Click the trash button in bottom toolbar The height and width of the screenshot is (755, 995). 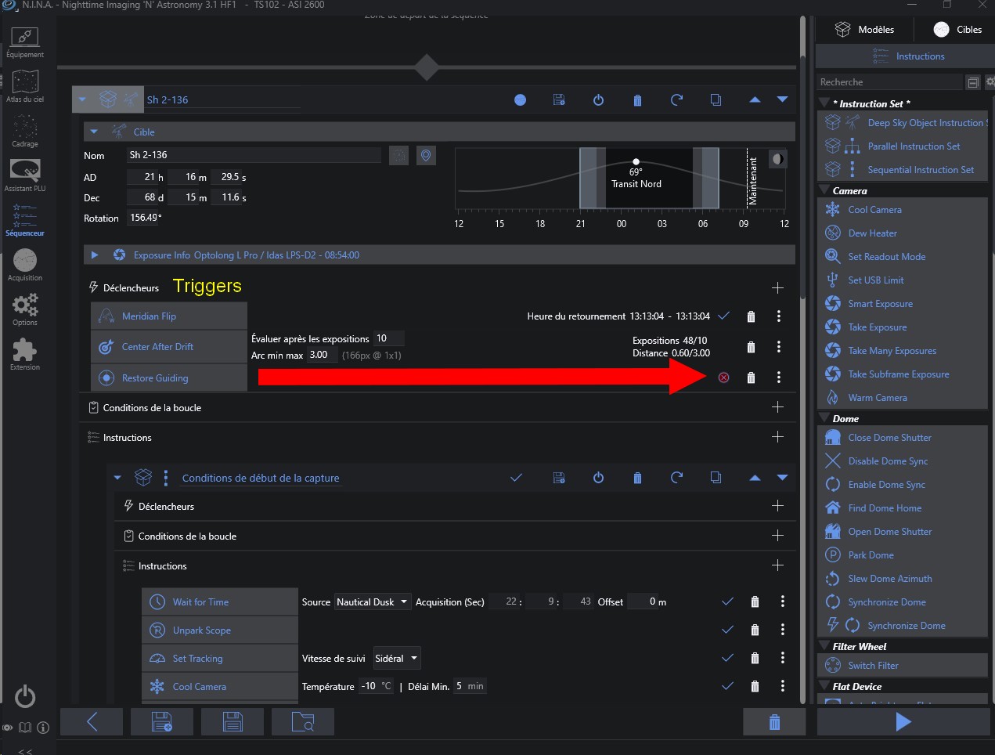point(774,722)
